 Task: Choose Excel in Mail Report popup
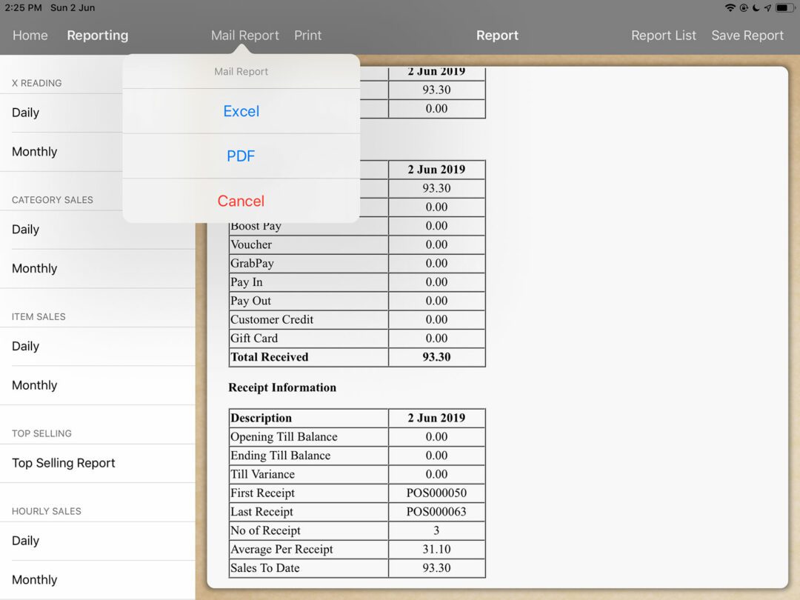241,111
